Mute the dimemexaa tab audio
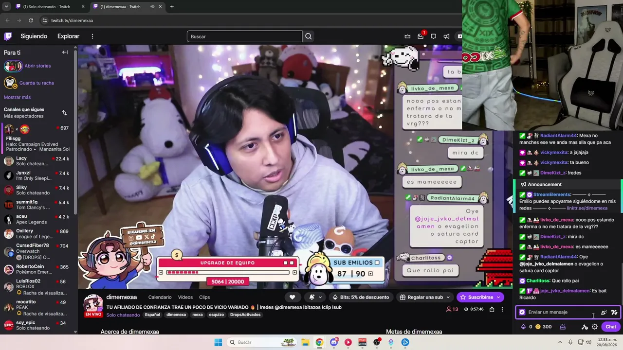The height and width of the screenshot is (350, 623). [x=152, y=7]
